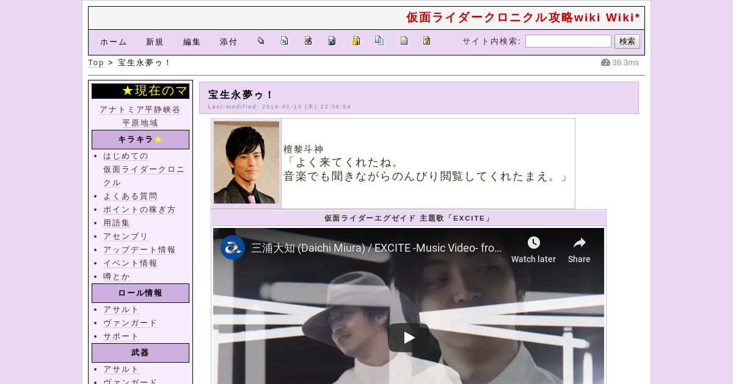This screenshot has height=384, width=733.
Task: Click the red download arrow icon
Action: (x=308, y=41)
